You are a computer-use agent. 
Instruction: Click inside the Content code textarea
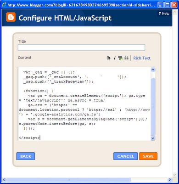[x=84, y=103]
